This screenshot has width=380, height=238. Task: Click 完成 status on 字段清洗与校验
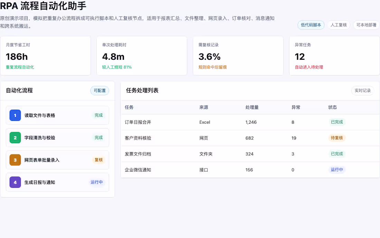(x=98, y=138)
